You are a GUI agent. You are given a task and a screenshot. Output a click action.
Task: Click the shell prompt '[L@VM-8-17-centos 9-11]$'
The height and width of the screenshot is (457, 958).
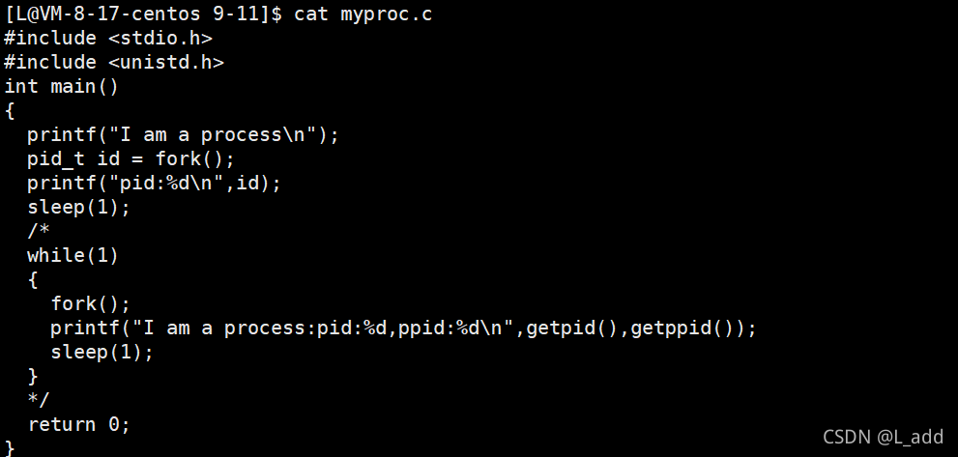coord(144,14)
